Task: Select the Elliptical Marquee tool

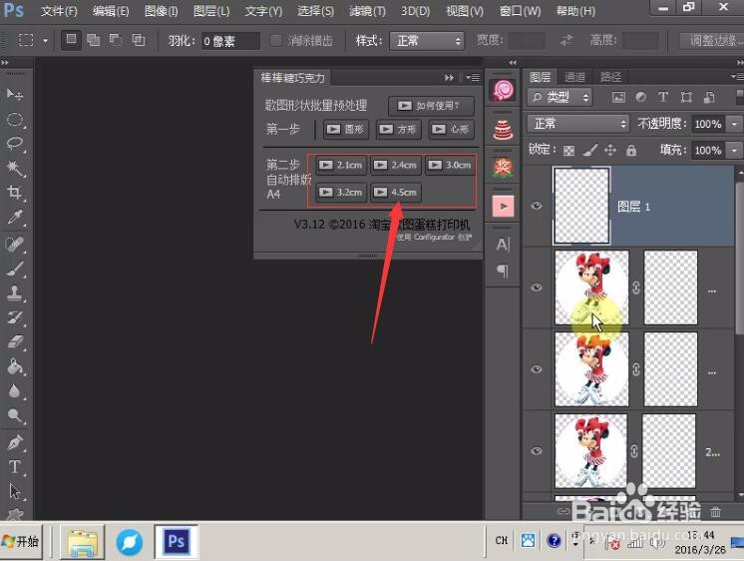Action: point(15,119)
